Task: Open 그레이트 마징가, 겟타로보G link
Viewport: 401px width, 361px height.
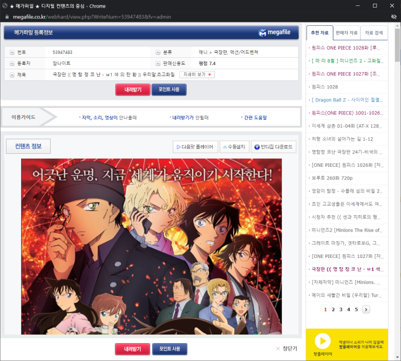Action: click(x=346, y=243)
